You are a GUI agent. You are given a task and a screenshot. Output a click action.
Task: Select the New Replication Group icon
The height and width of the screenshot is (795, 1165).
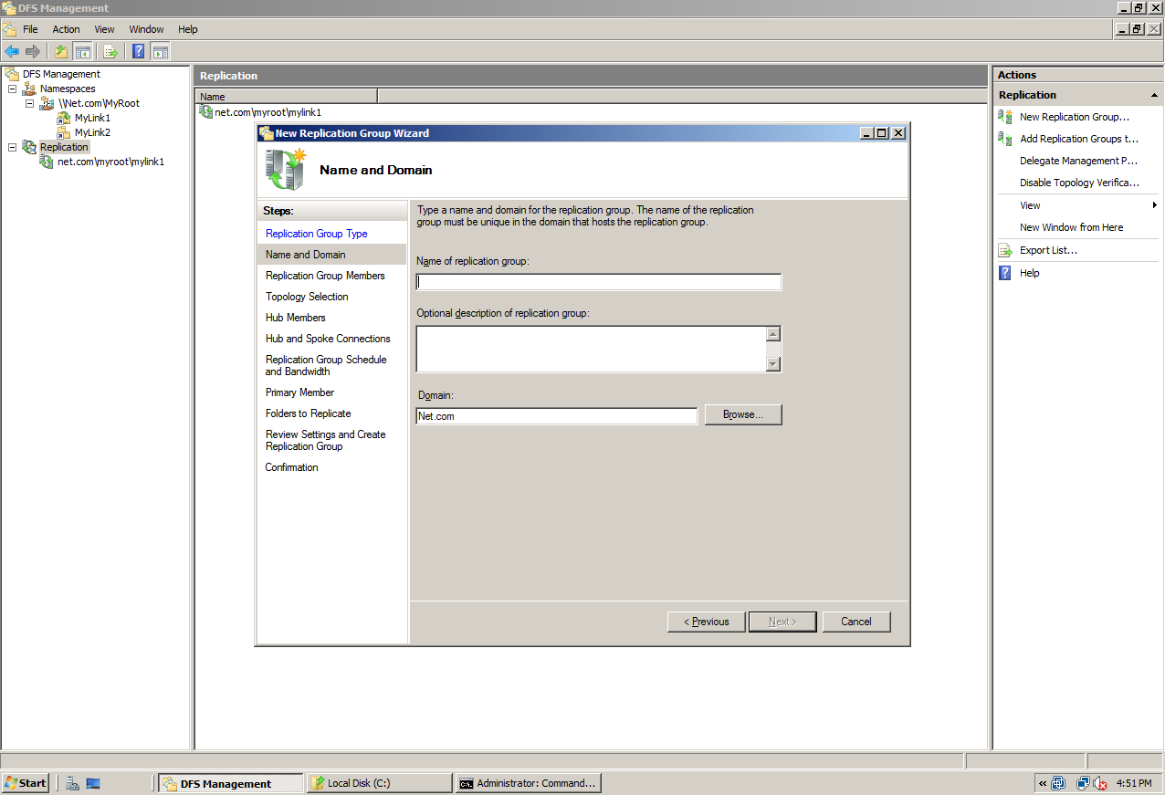click(1002, 117)
